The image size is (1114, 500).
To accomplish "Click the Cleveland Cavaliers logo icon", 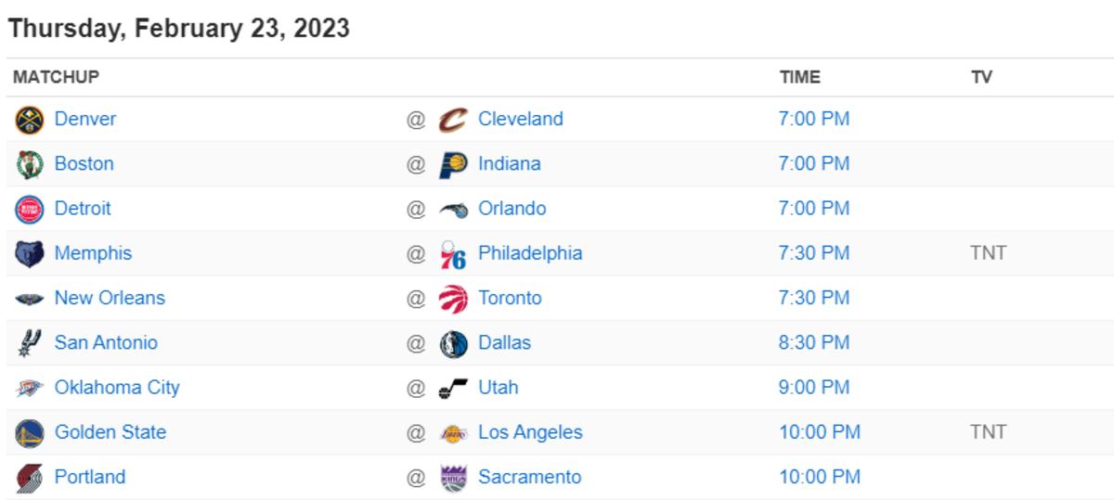I will point(453,120).
